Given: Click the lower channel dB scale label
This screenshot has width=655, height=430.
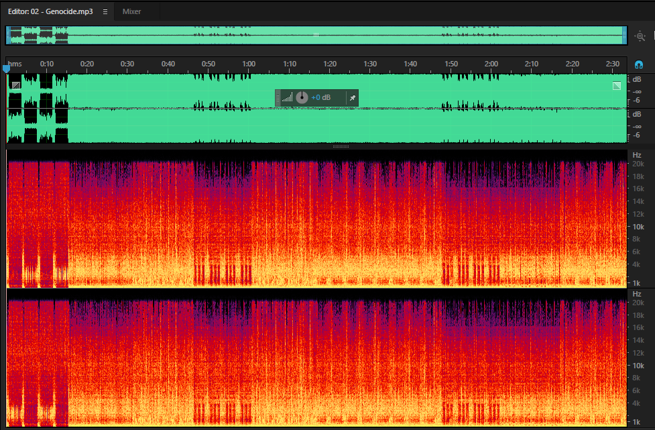Looking at the screenshot, I should point(637,114).
